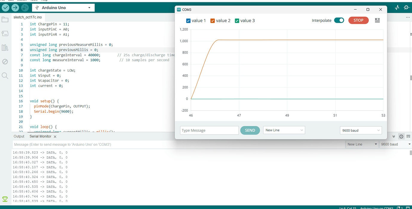Click serial row timestamped 16:58:39.823

point(40,153)
